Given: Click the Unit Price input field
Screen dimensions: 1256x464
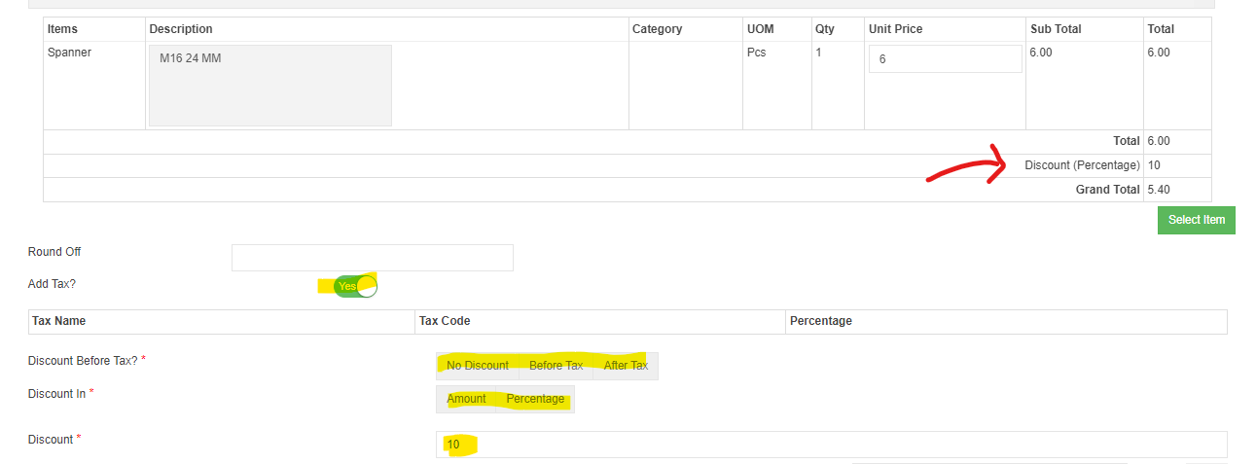Looking at the screenshot, I should point(945,59).
